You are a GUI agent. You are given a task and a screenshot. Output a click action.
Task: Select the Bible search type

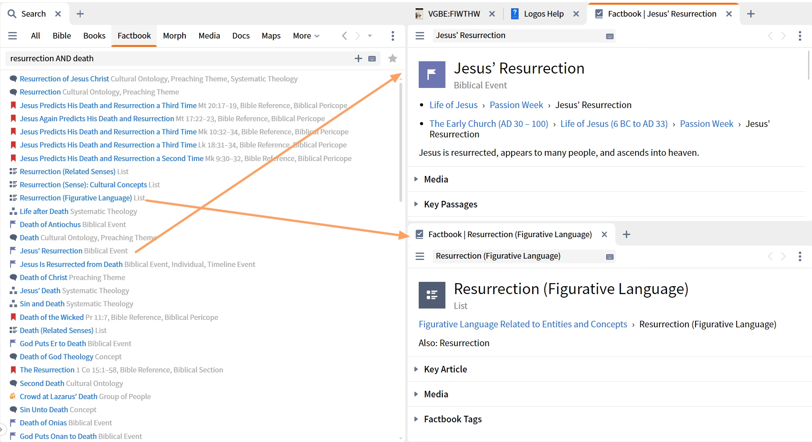(62, 36)
